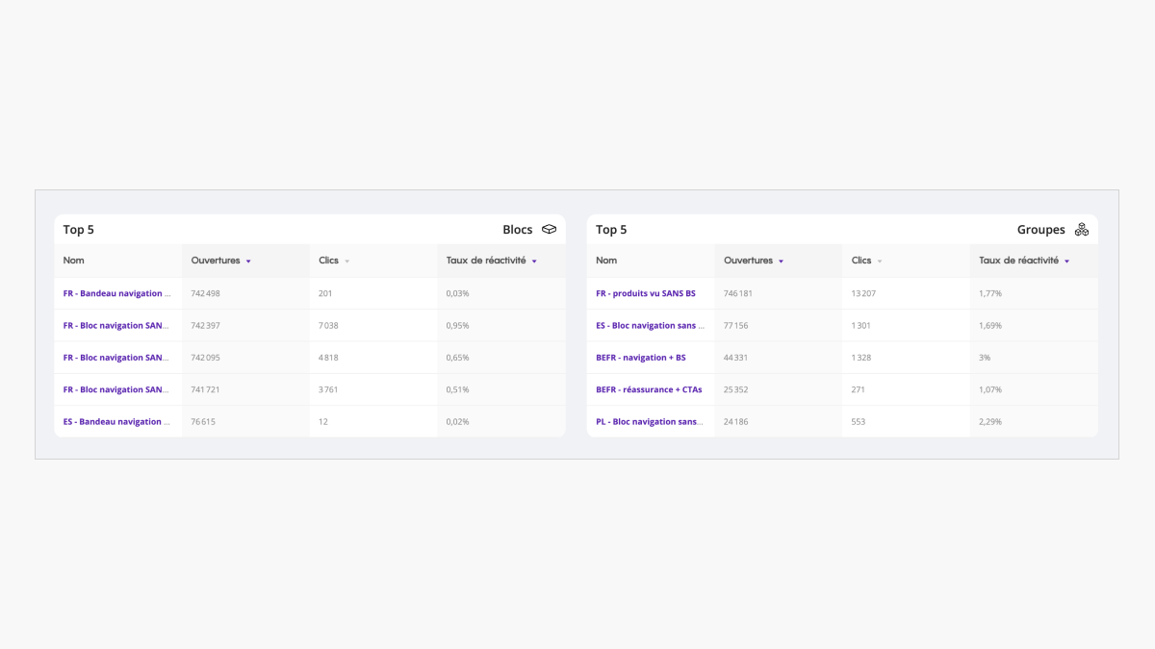Click the Nom column header in Blocs table

tap(73, 261)
